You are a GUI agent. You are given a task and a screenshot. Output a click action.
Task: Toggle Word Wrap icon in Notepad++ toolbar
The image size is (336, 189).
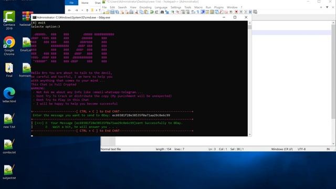pos(193,12)
